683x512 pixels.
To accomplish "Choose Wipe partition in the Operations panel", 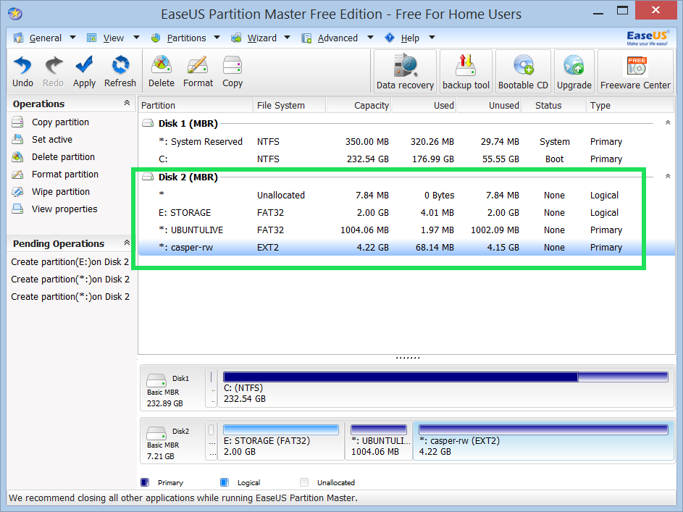I will [61, 192].
